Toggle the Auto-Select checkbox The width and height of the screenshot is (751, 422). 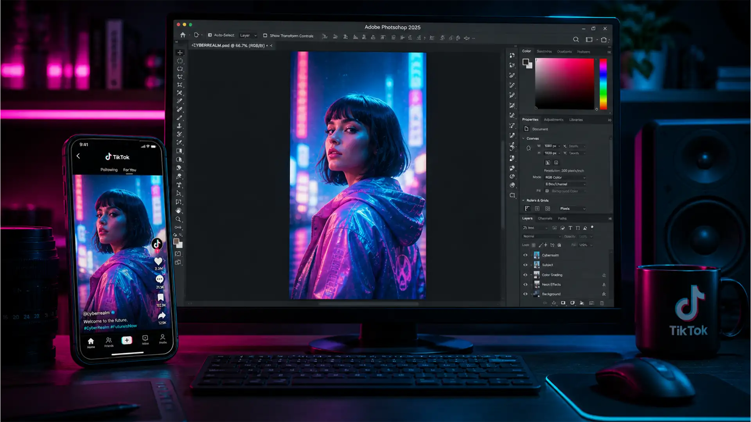[x=210, y=35]
